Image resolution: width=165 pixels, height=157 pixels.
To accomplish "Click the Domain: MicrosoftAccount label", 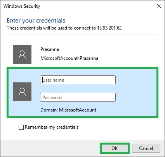I will coord(68,110).
